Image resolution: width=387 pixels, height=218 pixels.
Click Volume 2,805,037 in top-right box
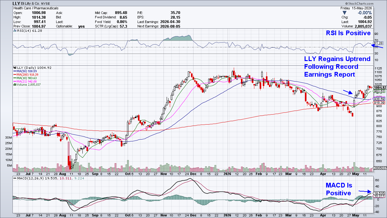click(363, 26)
